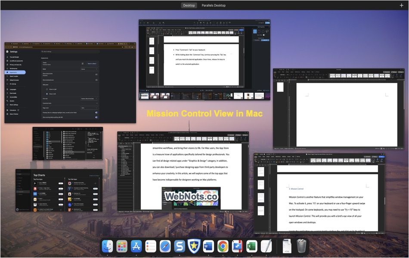409x258 pixels.
Task: Select Appearance in Chrome Settings sidebar
Action: 15,72
